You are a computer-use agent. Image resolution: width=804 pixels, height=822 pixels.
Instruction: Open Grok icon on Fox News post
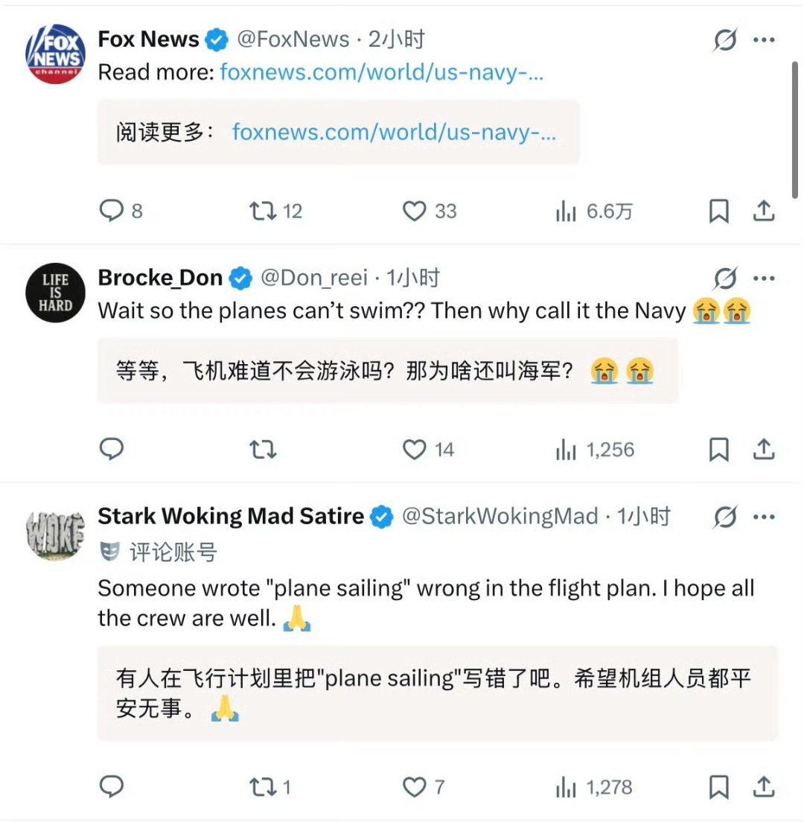pos(725,39)
